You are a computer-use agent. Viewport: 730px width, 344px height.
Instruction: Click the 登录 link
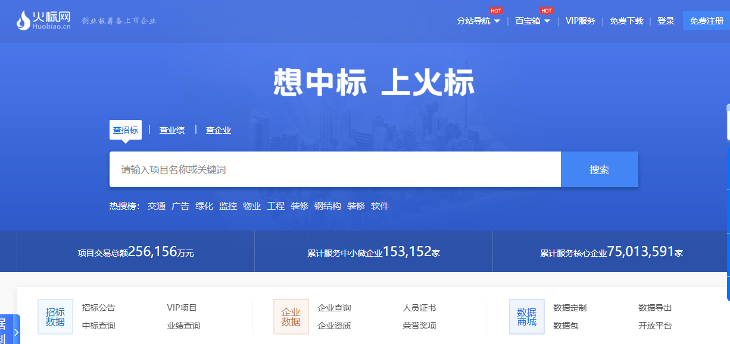[666, 21]
